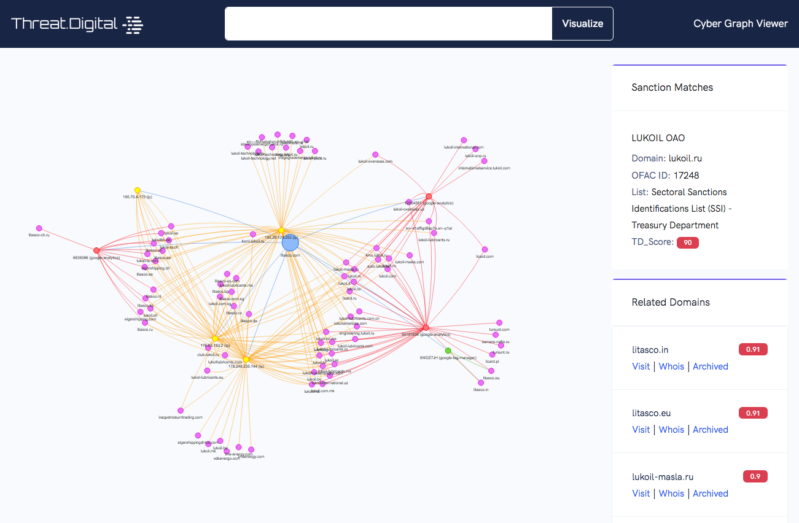Open Archived page for litasco.in
The height and width of the screenshot is (523, 799).
pyautogui.click(x=711, y=366)
